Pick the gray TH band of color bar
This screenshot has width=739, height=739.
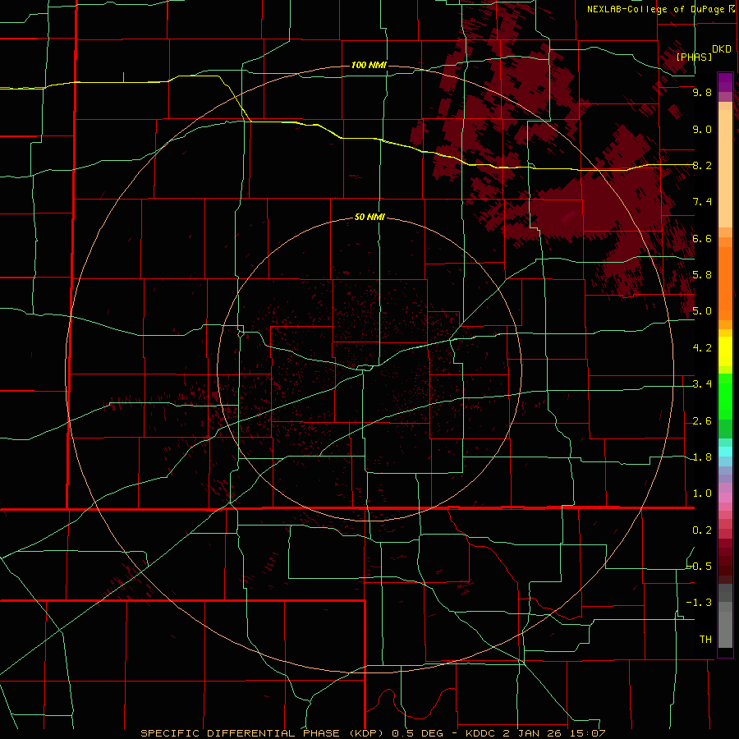(x=725, y=630)
